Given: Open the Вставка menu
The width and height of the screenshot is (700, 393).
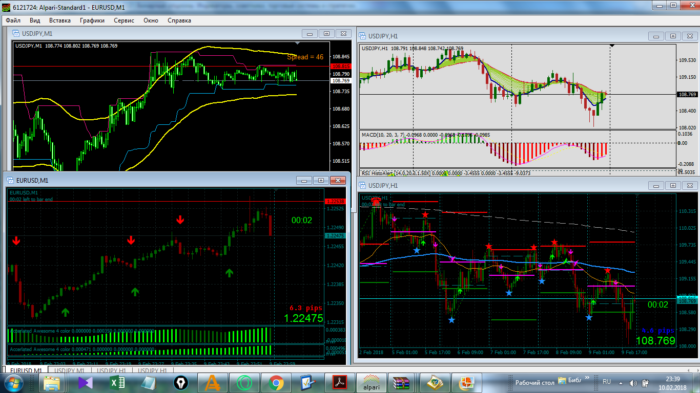Looking at the screenshot, I should click(x=60, y=20).
